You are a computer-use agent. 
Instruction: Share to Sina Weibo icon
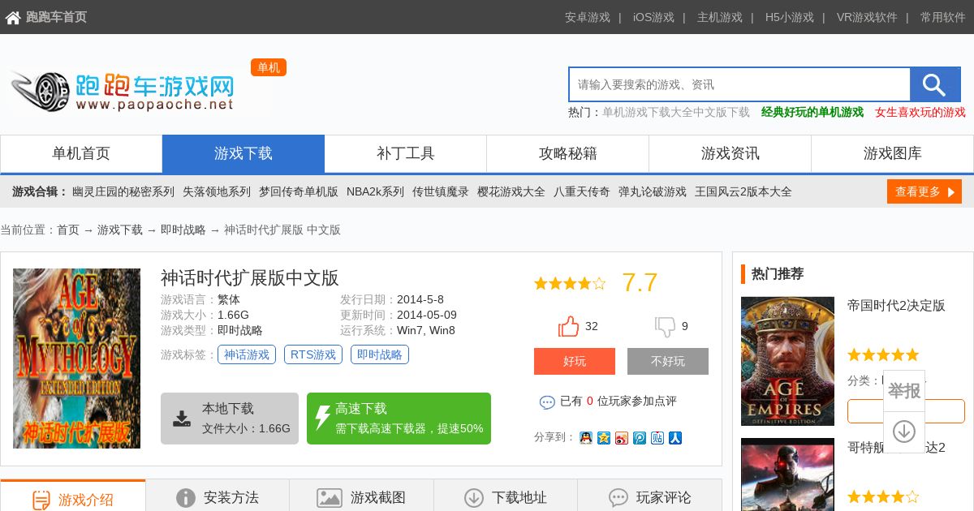[x=622, y=438]
